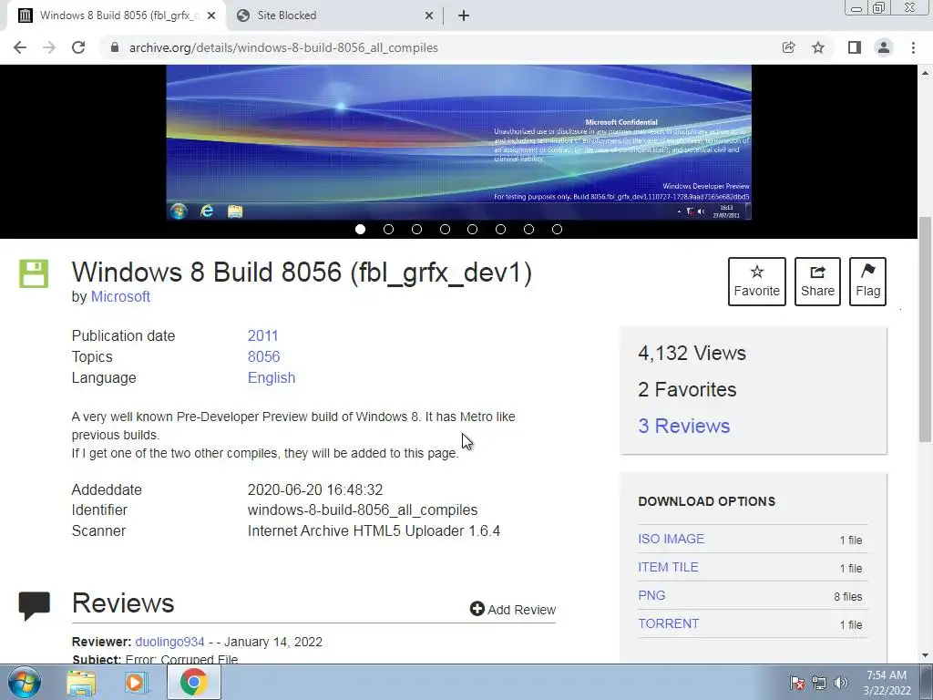
Task: Switch to the Site Blocked tab
Action: tap(335, 16)
